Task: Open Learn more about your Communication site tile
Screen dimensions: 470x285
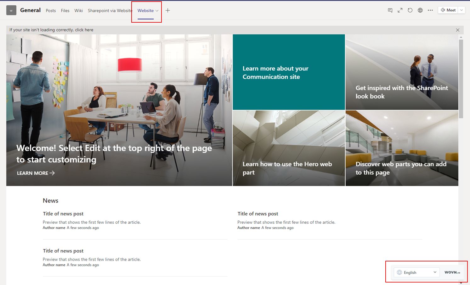Action: 289,72
